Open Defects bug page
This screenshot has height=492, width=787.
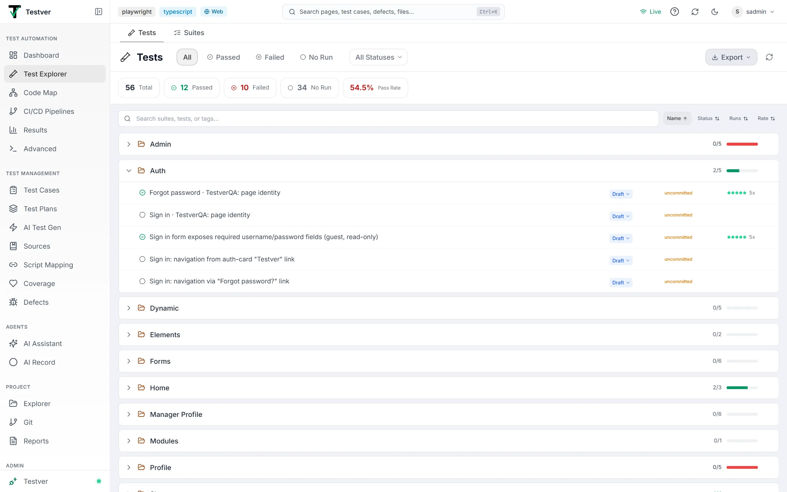[55, 302]
